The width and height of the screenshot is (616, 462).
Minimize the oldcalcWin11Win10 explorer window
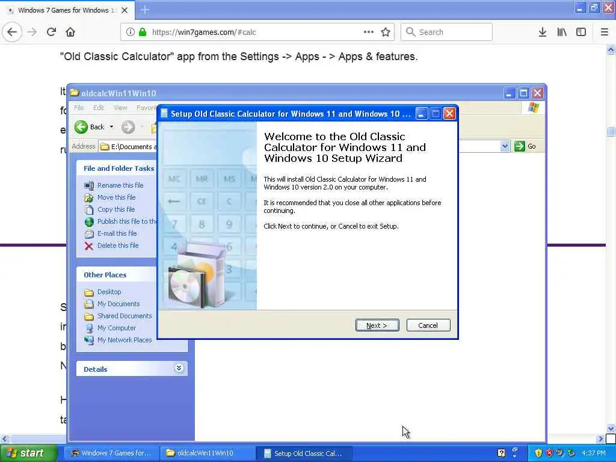509,93
